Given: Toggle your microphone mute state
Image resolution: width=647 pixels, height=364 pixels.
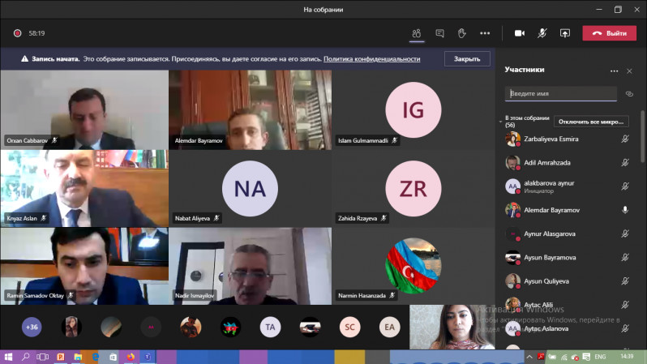Looking at the screenshot, I should tap(542, 33).
